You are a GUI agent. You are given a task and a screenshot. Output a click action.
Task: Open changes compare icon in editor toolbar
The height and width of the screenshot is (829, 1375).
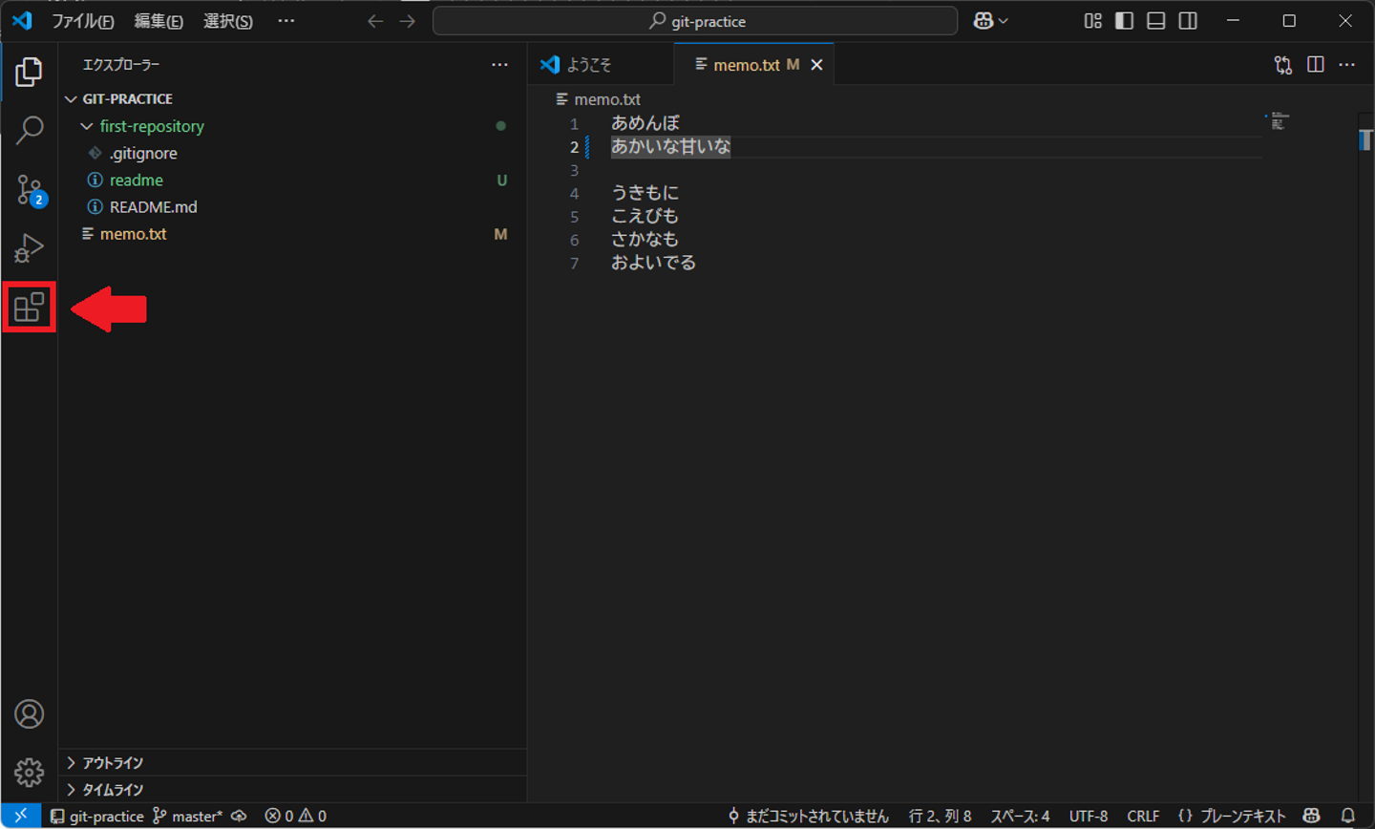1283,65
